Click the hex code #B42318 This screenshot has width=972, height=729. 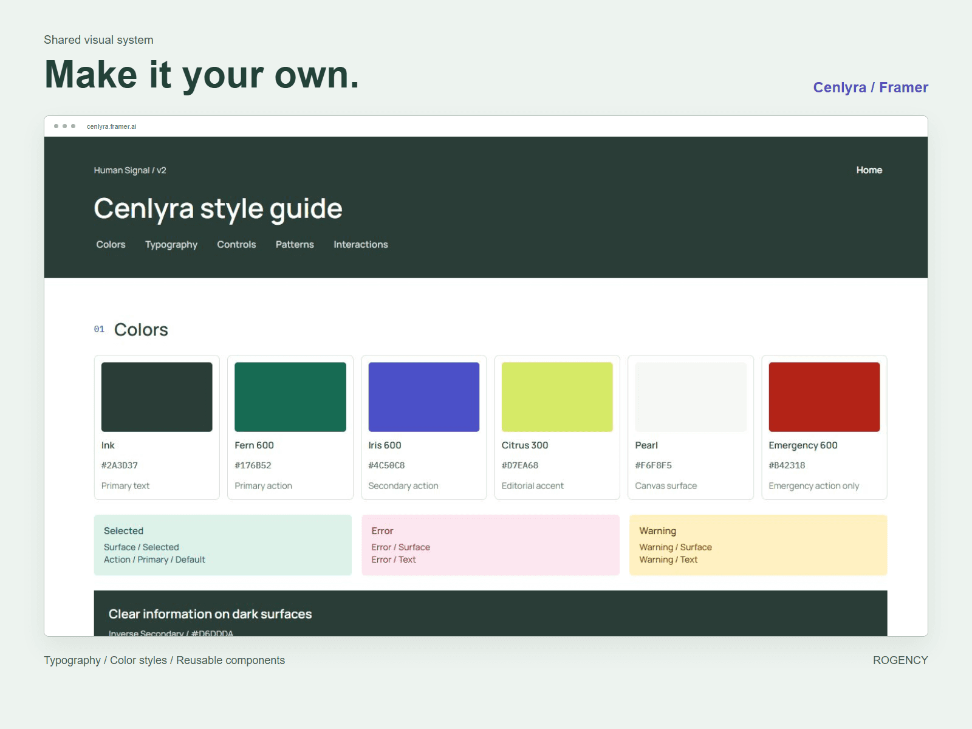[787, 465]
